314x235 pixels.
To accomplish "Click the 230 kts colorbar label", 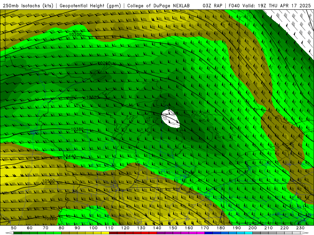I will [x=301, y=228].
